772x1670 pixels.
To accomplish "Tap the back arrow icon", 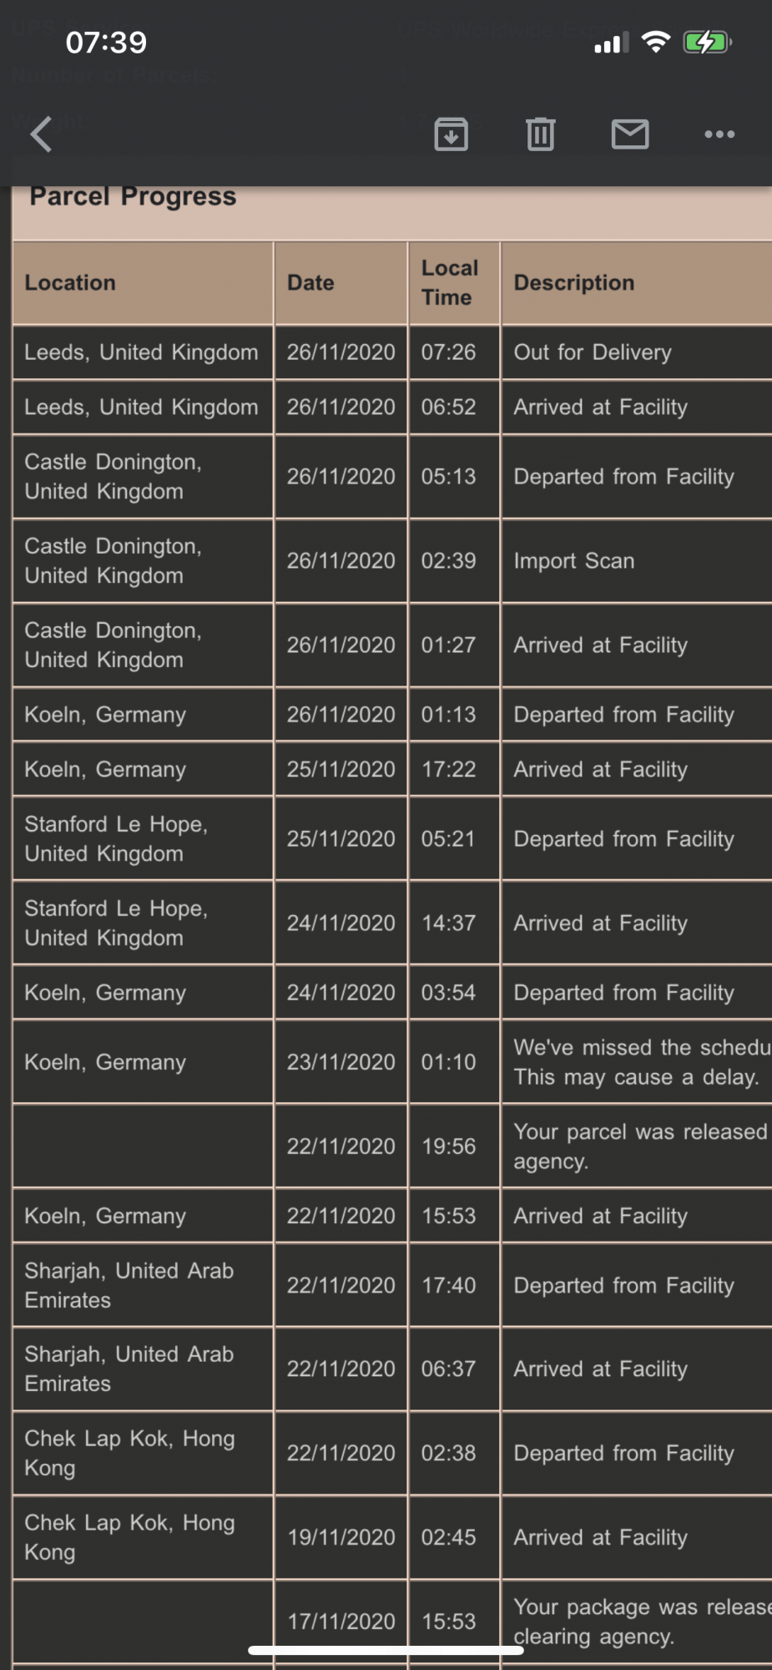I will tap(41, 134).
